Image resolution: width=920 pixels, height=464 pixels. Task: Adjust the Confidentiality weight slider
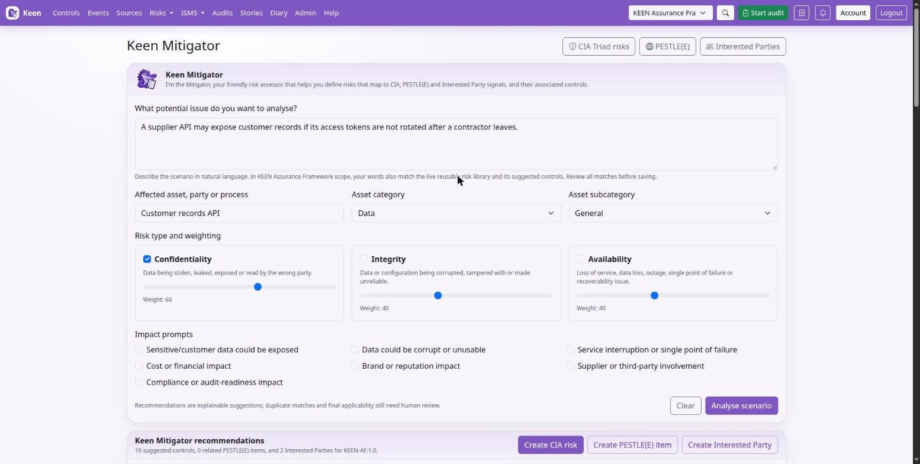tap(239, 287)
